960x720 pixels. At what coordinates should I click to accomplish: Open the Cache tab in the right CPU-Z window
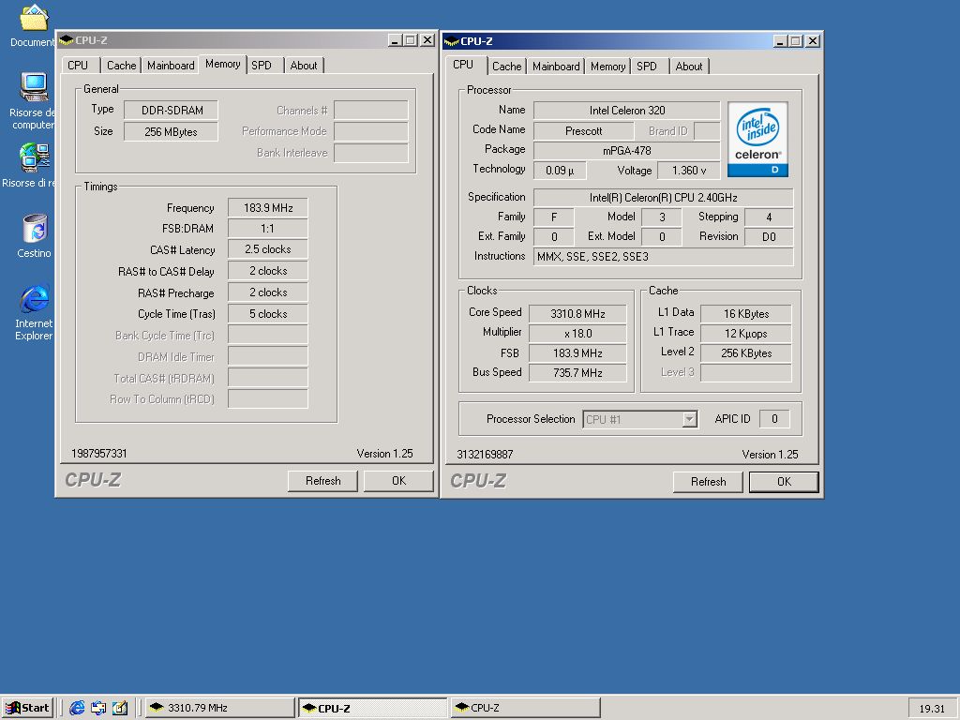click(x=507, y=67)
